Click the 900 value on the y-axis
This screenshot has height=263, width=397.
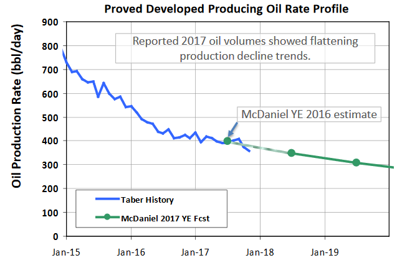[49, 22]
